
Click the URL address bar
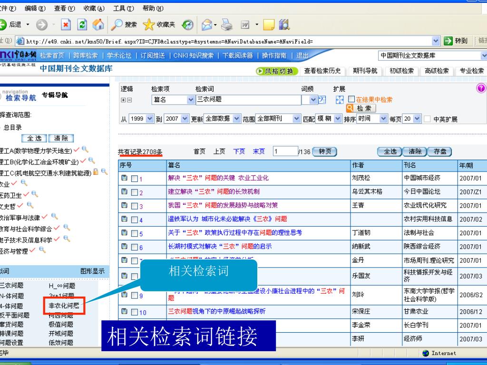tap(224, 41)
